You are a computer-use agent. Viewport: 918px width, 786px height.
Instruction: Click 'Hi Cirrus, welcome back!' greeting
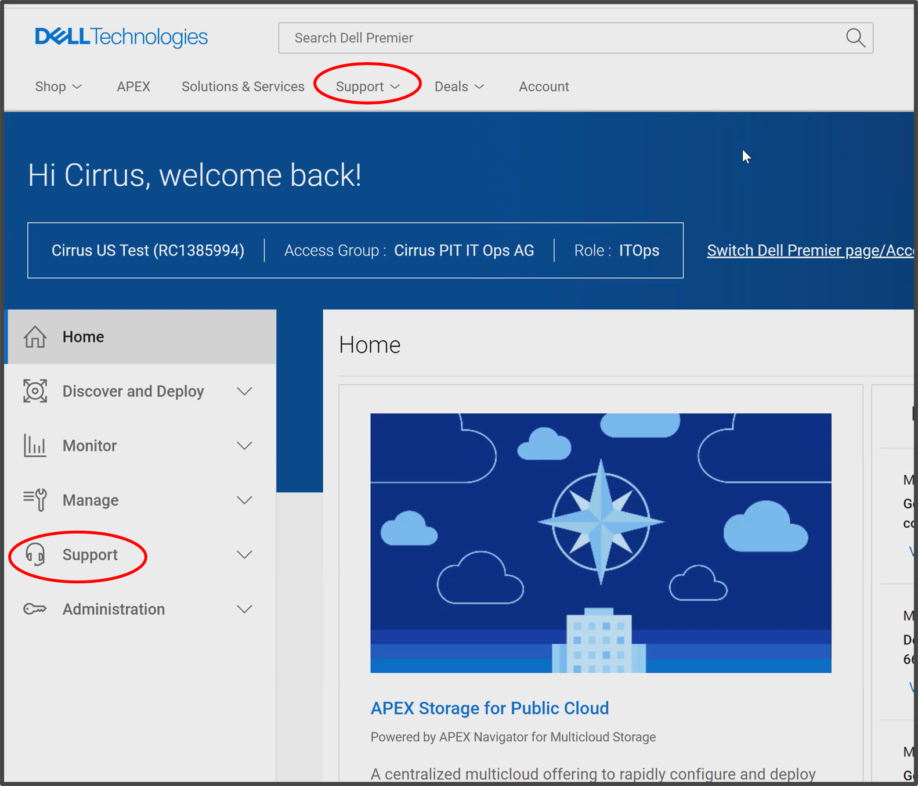(x=195, y=175)
